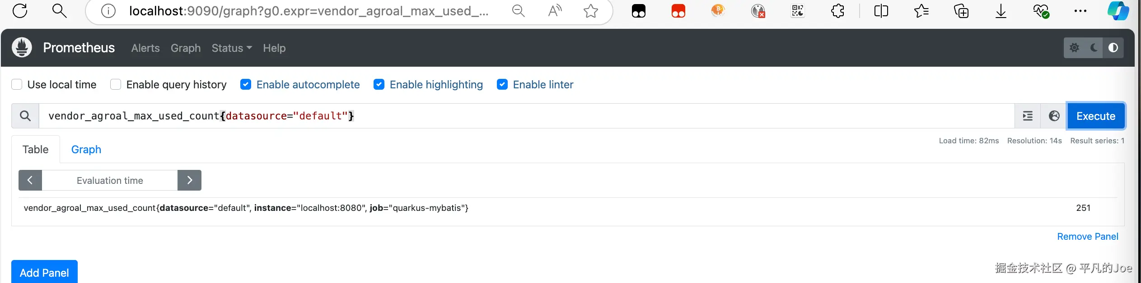Open the metrics explorer globe icon
The image size is (1141, 283).
[x=1054, y=116]
